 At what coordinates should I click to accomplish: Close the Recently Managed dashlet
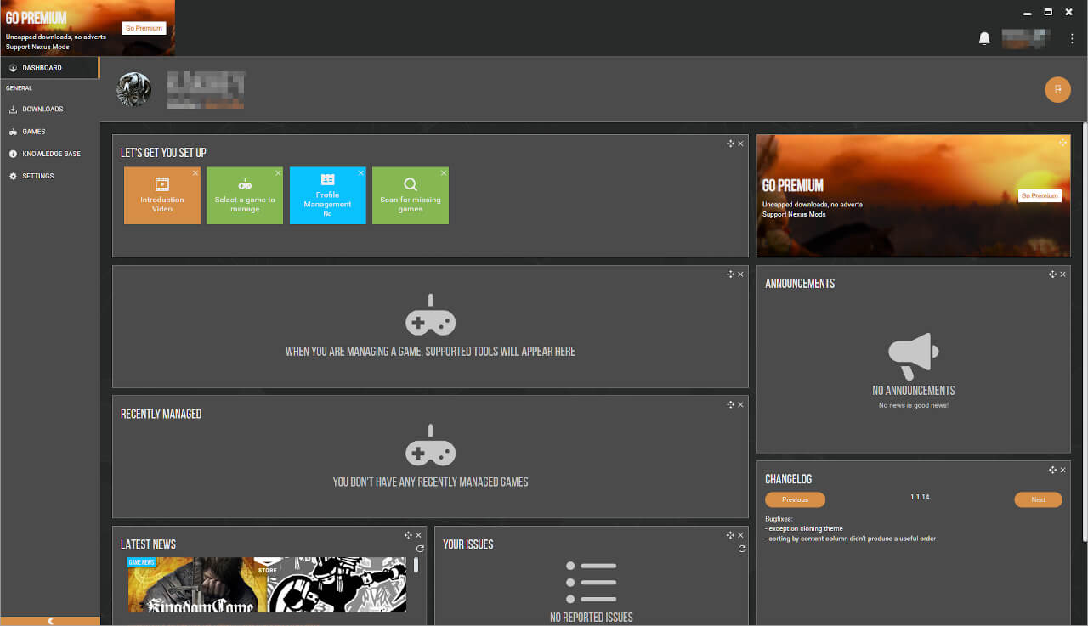(x=740, y=404)
